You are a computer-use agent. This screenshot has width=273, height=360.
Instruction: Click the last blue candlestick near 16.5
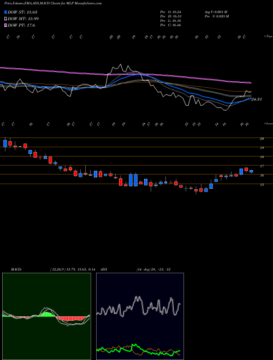click(251, 171)
